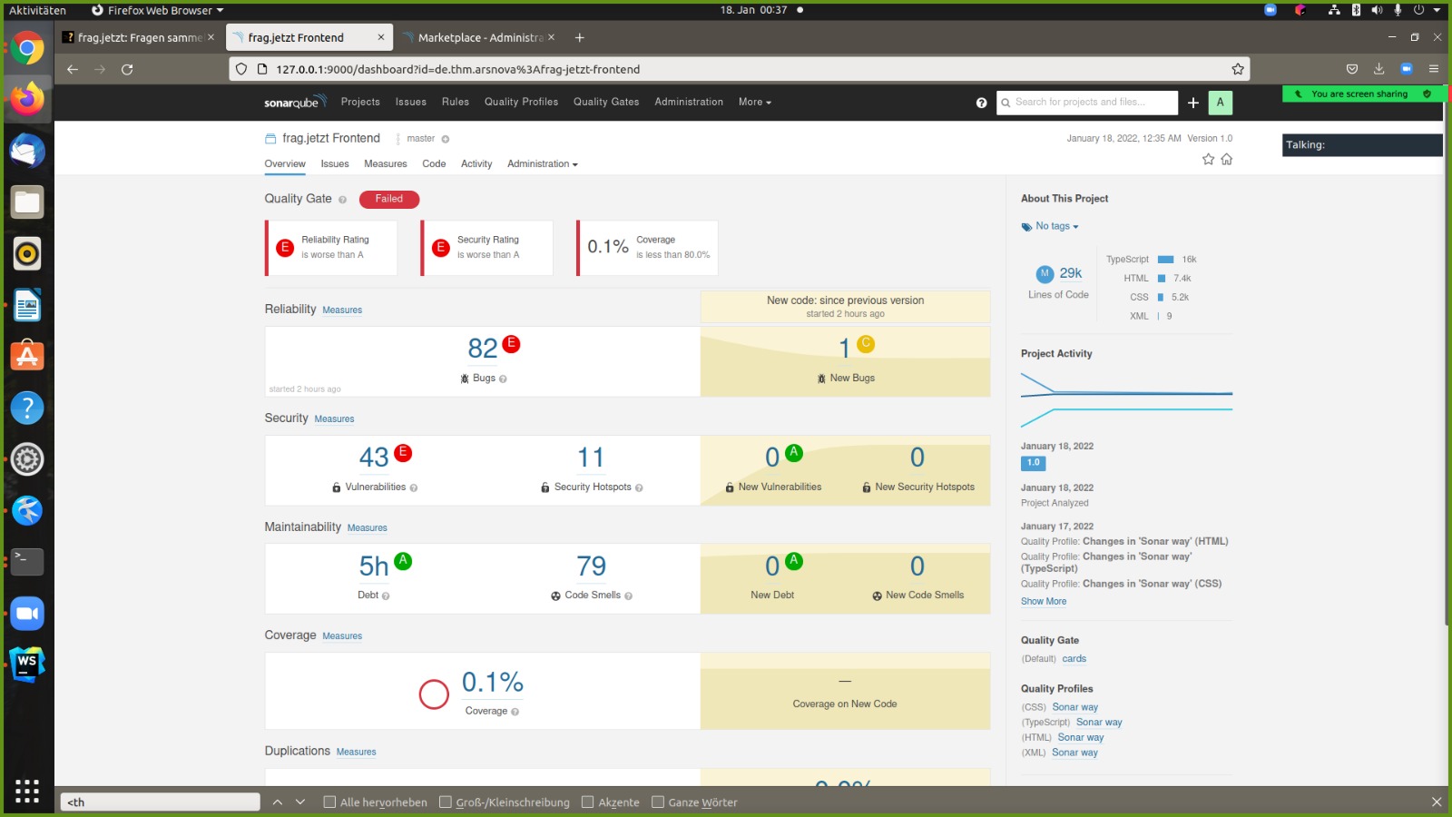Expand the 'No tags' dropdown
This screenshot has height=817, width=1452.
tap(1056, 226)
